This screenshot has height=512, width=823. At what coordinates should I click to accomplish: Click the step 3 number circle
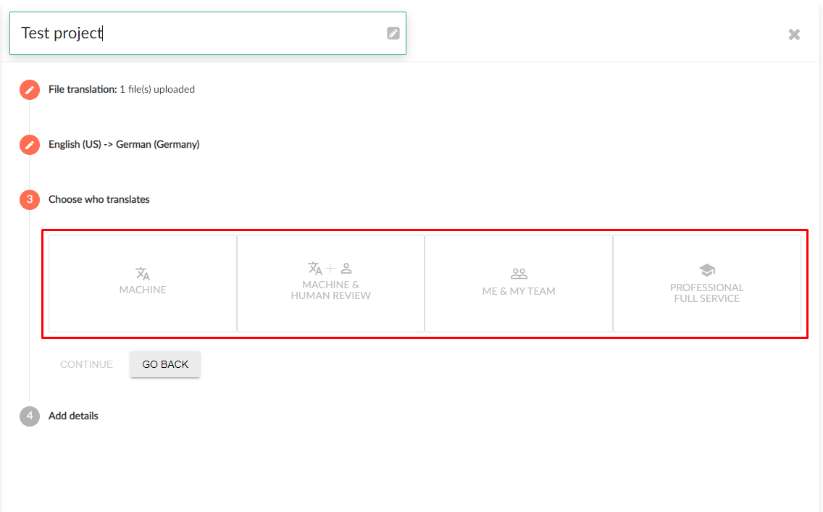click(30, 199)
